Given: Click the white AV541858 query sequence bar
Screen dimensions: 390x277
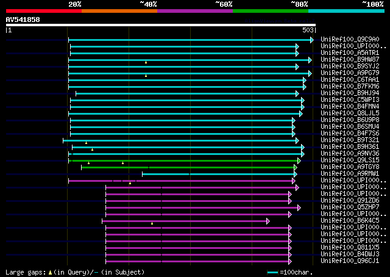Looking at the screenshot, I should [161, 25].
